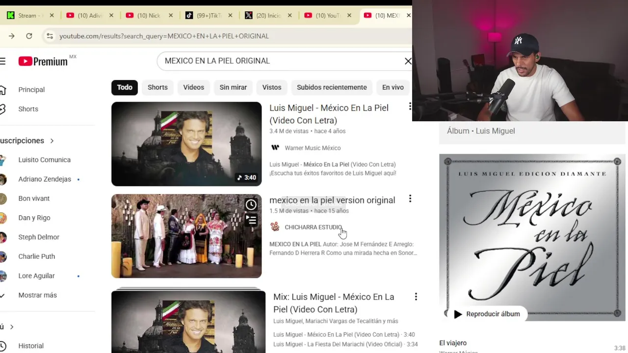Select the Vistos filter chip
Screen dimensions: 628x353
tap(272, 87)
